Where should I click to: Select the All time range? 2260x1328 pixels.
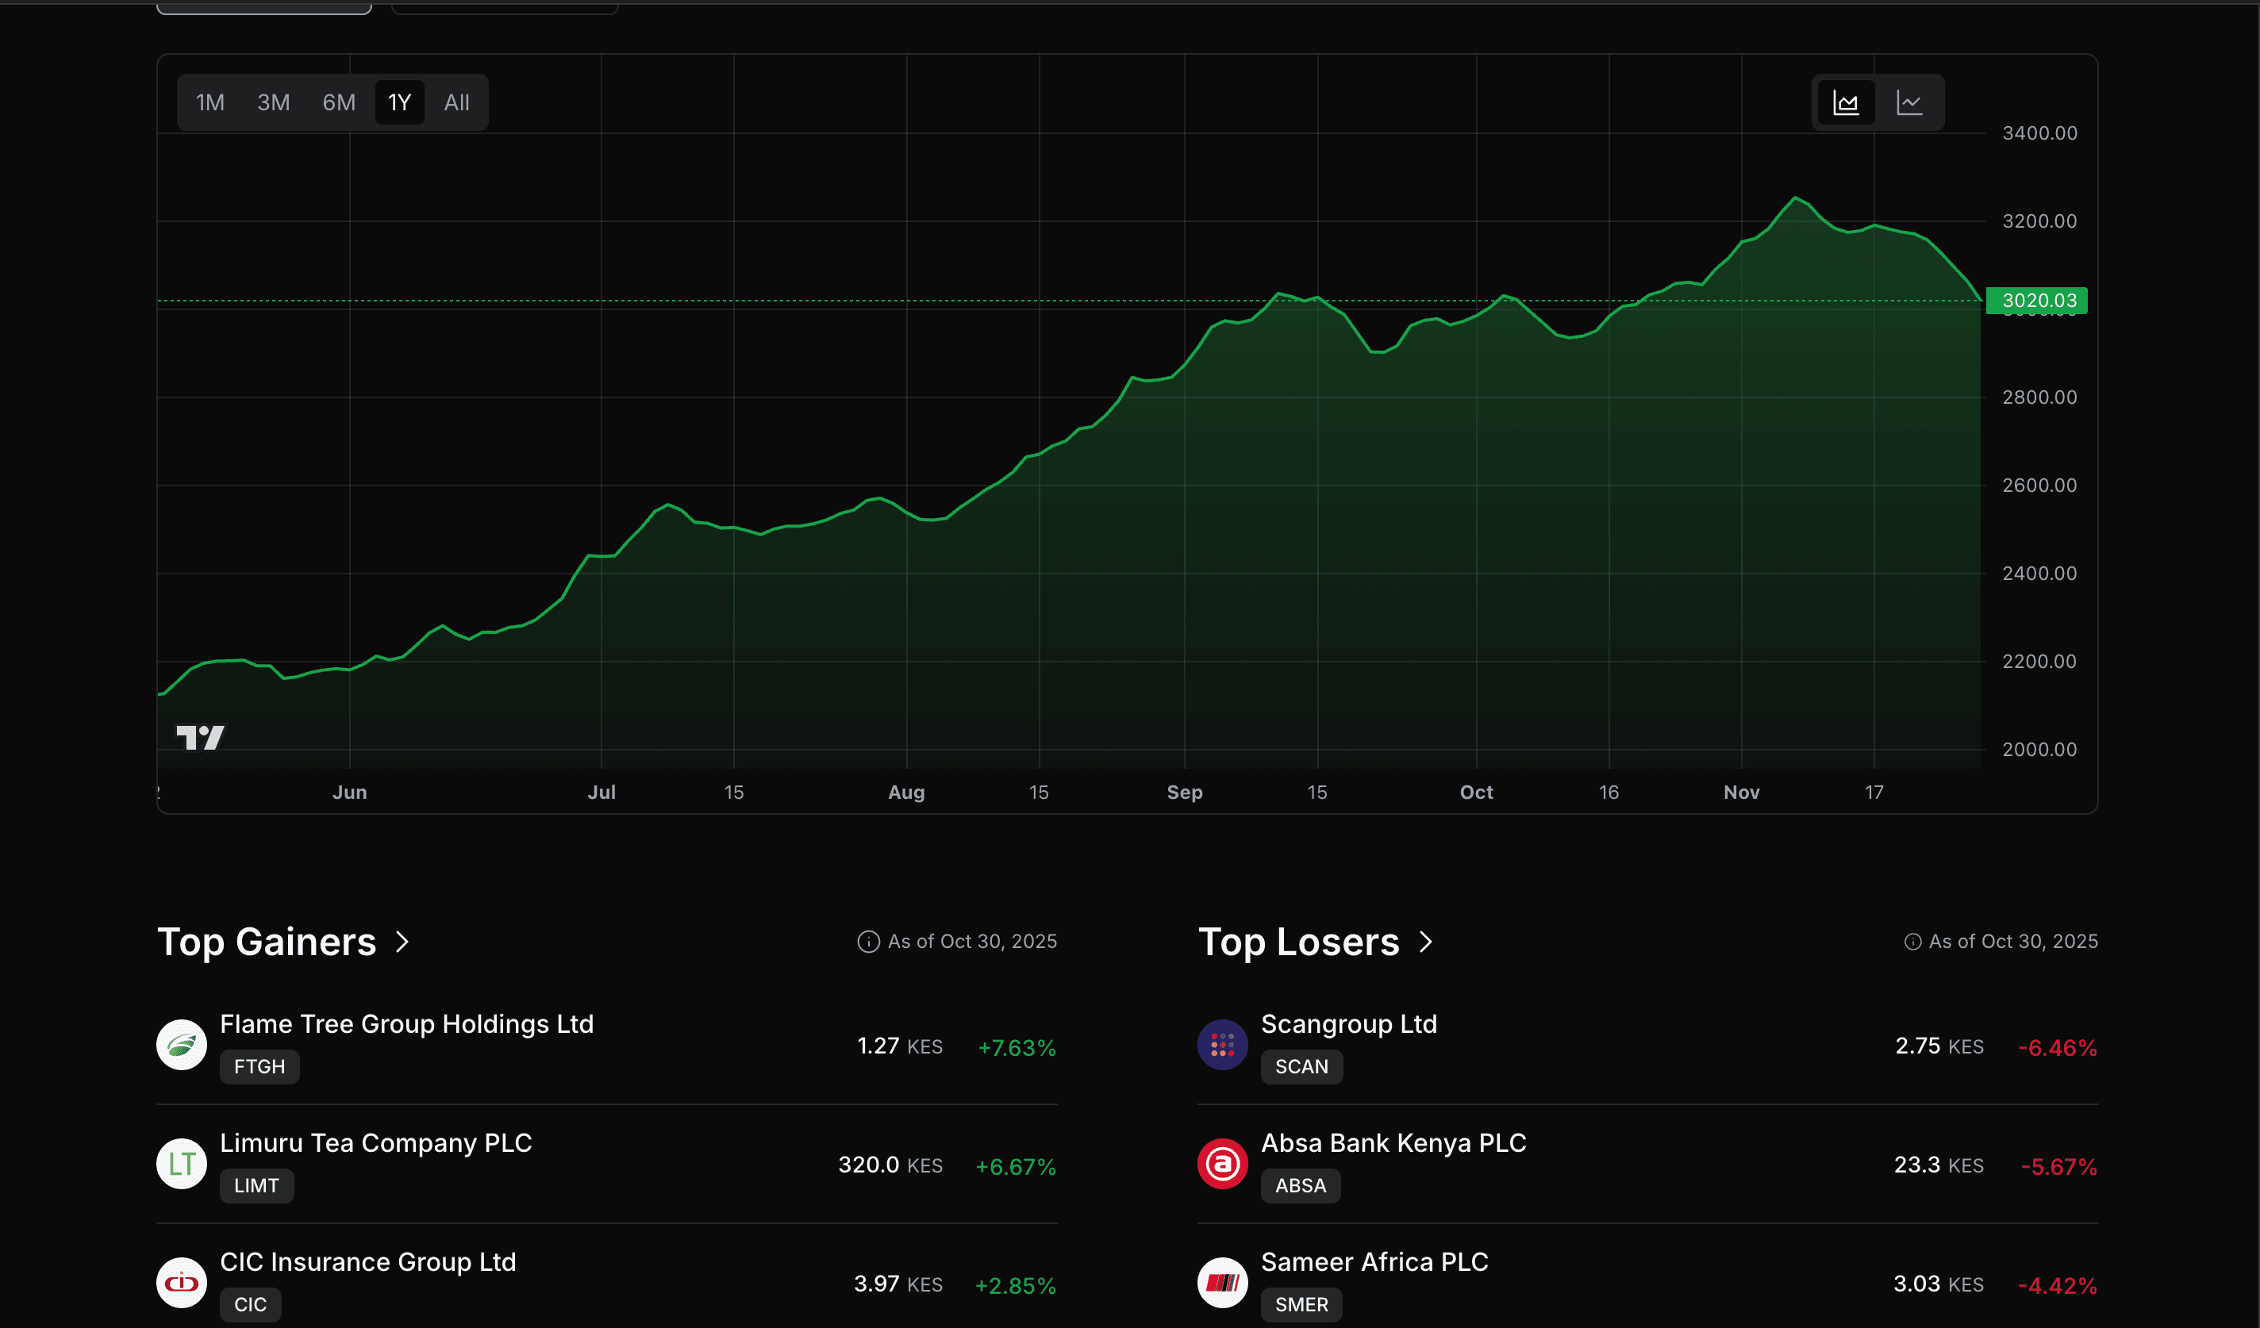[456, 102]
